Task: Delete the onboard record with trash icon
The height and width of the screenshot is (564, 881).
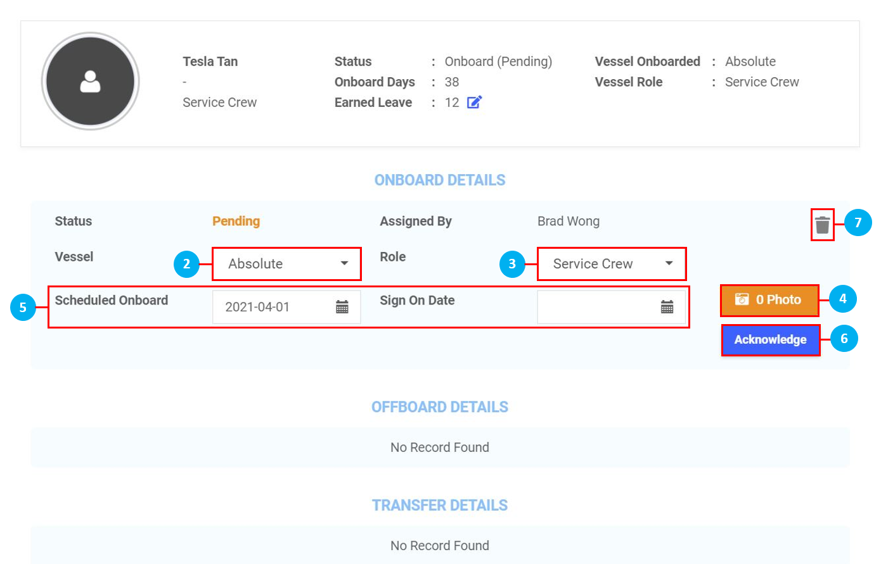Action: (822, 225)
